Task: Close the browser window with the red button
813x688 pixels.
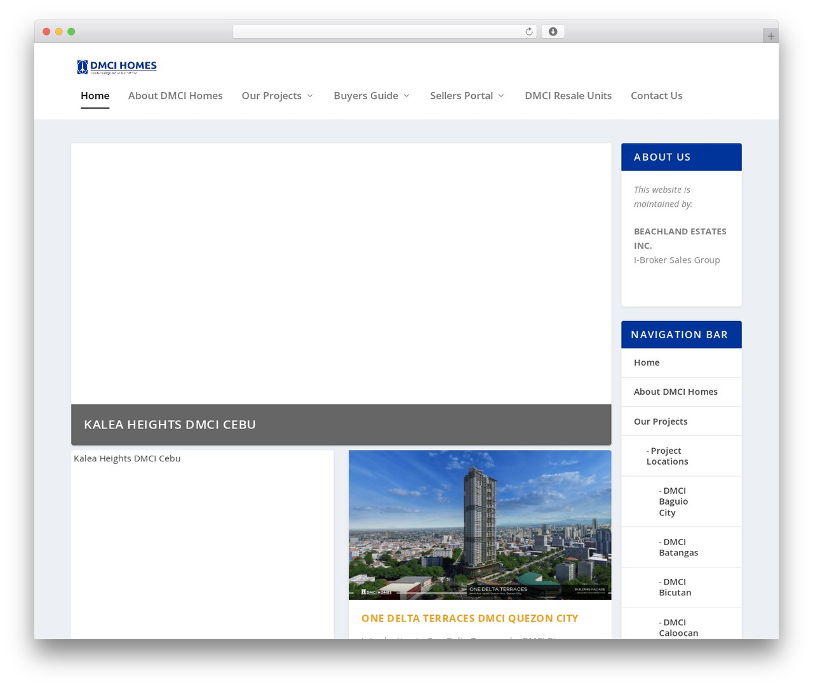Action: (46, 32)
